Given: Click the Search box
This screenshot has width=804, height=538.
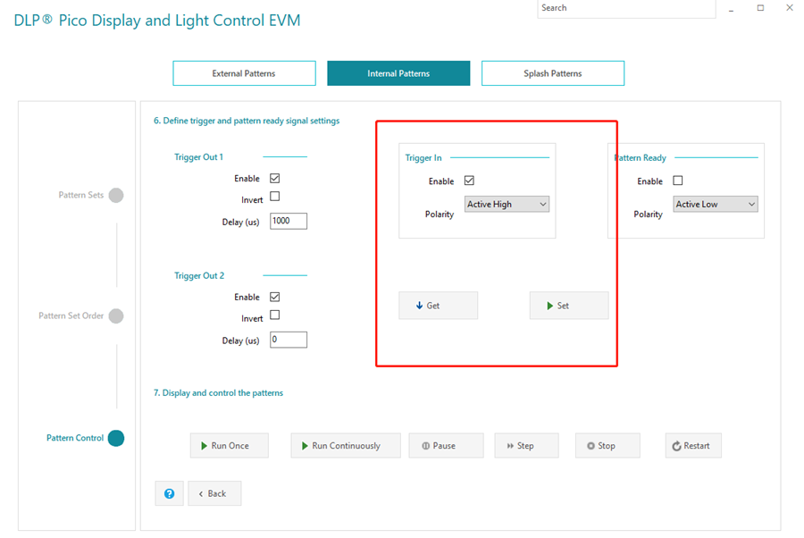Looking at the screenshot, I should [626, 8].
